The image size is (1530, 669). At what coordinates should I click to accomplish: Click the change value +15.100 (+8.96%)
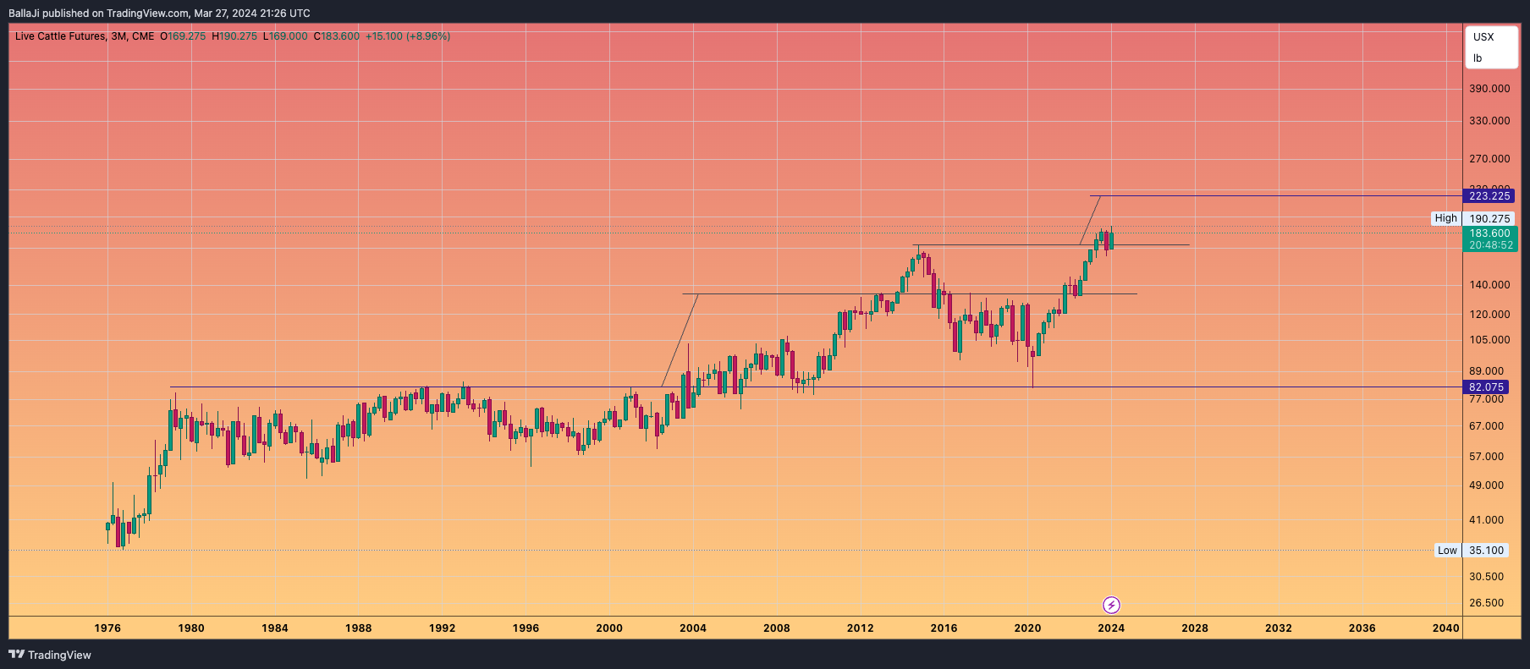coord(408,36)
